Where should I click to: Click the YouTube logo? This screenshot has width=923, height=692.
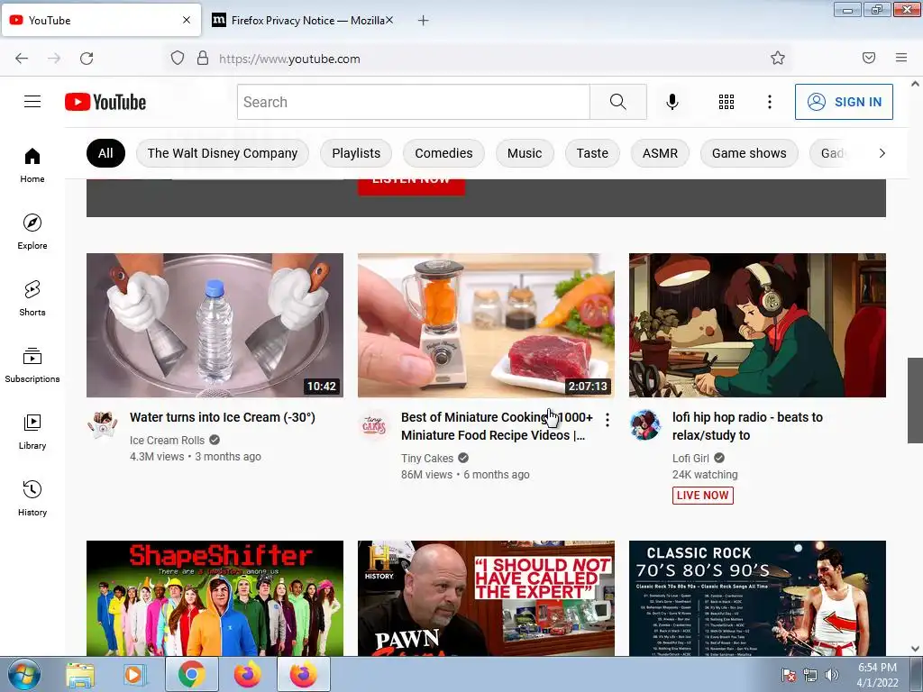pyautogui.click(x=105, y=102)
